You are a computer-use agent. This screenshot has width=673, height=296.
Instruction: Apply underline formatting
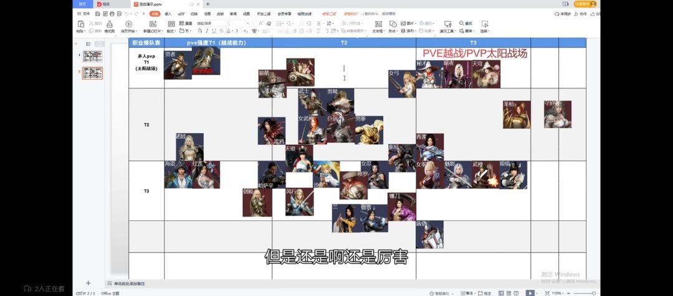click(214, 31)
